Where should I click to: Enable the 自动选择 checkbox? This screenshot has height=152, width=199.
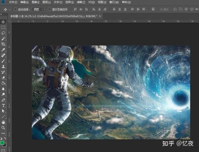tap(15, 9)
